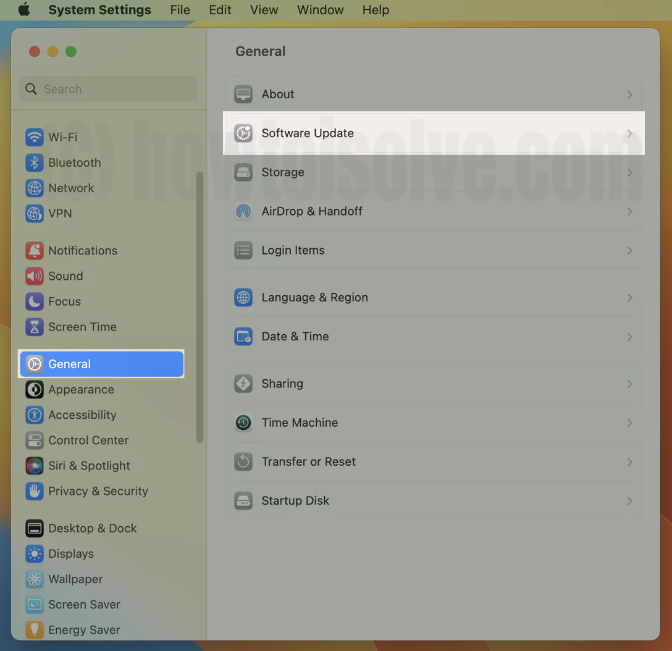This screenshot has width=672, height=651.
Task: Click the Sharing icon
Action: 243,384
